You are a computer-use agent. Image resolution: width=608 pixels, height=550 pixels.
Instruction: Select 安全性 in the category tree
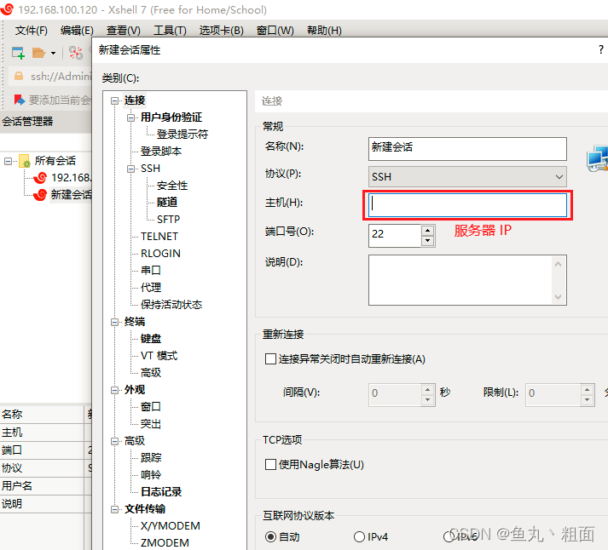click(x=172, y=186)
